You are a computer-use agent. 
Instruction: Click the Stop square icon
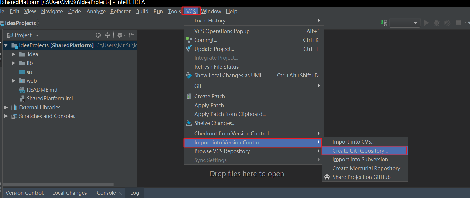click(x=458, y=23)
